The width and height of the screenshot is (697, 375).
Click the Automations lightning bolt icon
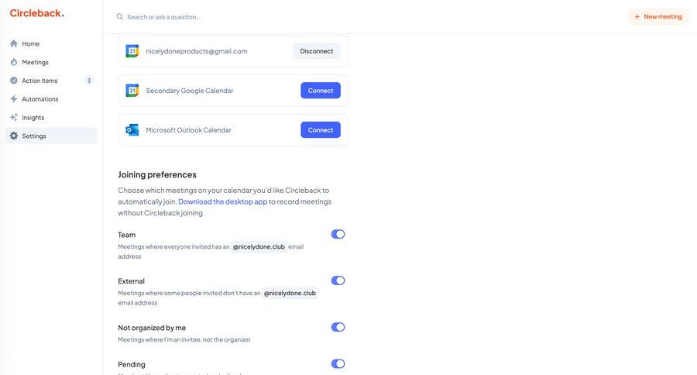(x=14, y=99)
